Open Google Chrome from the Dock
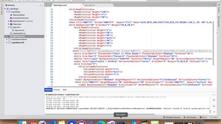The height and width of the screenshot is (124, 221). click(32, 123)
